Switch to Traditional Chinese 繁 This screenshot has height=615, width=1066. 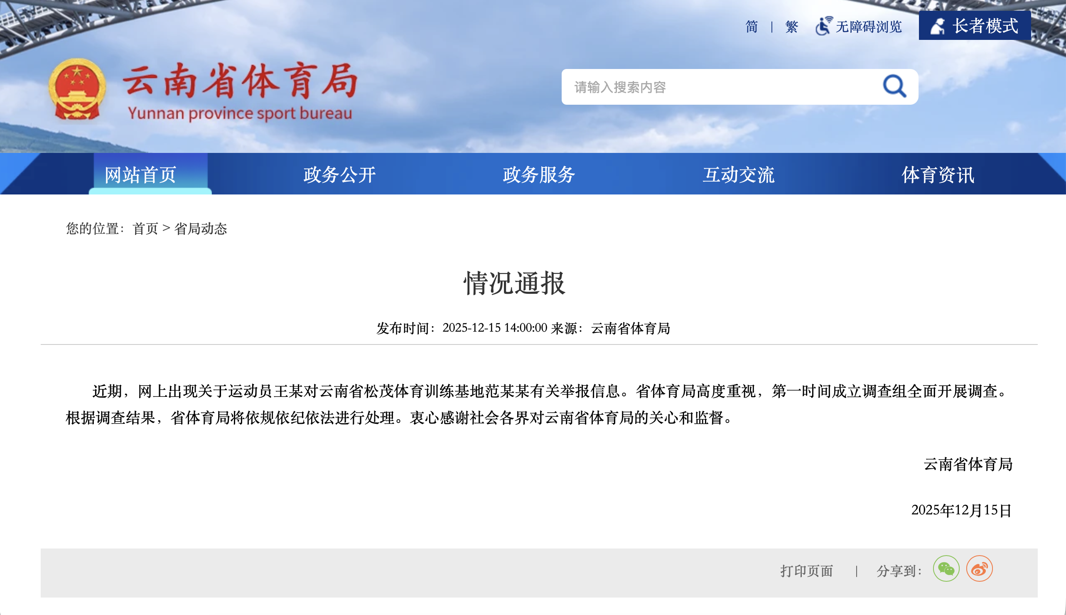point(791,27)
